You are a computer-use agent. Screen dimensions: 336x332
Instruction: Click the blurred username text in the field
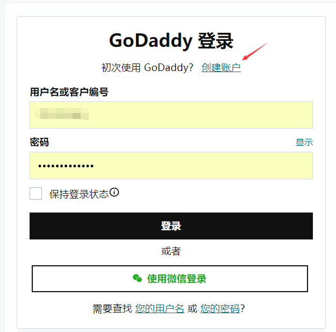pos(62,114)
